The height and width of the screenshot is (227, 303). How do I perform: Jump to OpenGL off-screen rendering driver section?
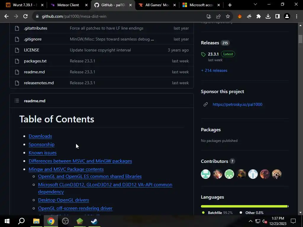75,208
